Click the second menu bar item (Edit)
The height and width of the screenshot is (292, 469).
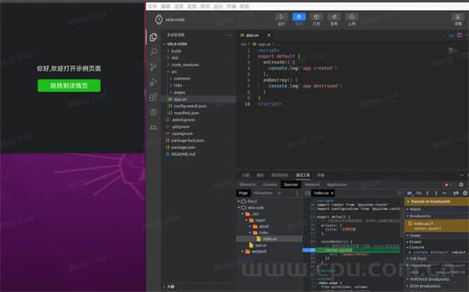tap(166, 6)
